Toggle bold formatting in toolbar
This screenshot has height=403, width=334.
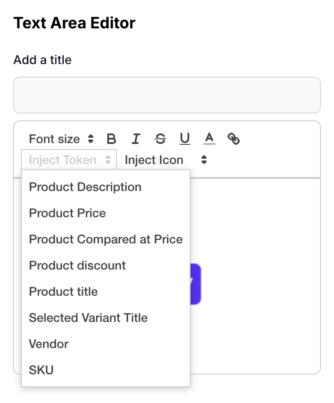coord(111,139)
